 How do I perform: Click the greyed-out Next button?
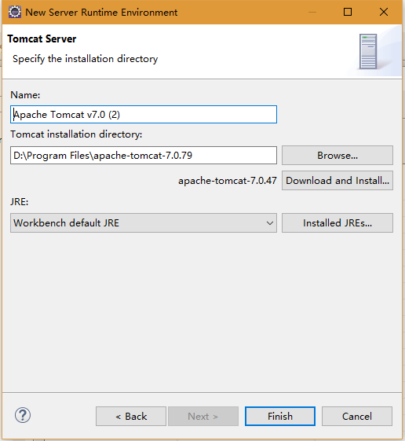coord(203,417)
